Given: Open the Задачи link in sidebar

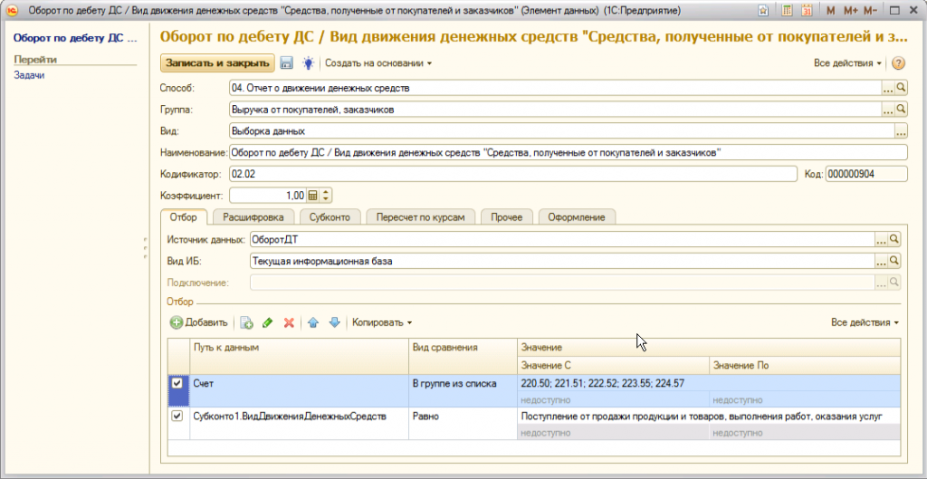Looking at the screenshot, I should 29,75.
